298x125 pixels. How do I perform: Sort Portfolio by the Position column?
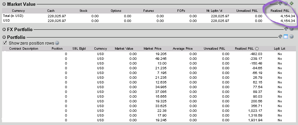click(x=57, y=49)
